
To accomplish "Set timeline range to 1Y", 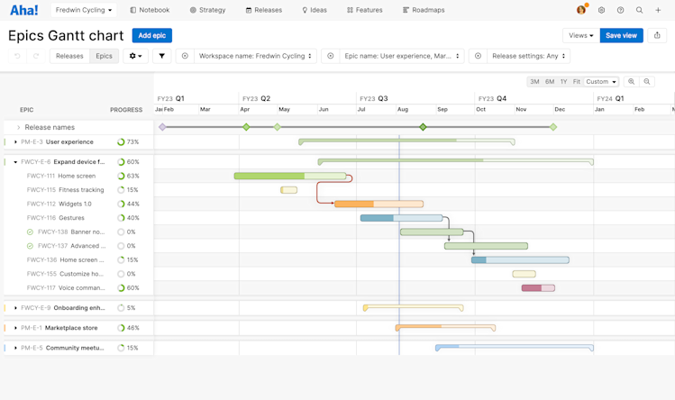I will [563, 81].
